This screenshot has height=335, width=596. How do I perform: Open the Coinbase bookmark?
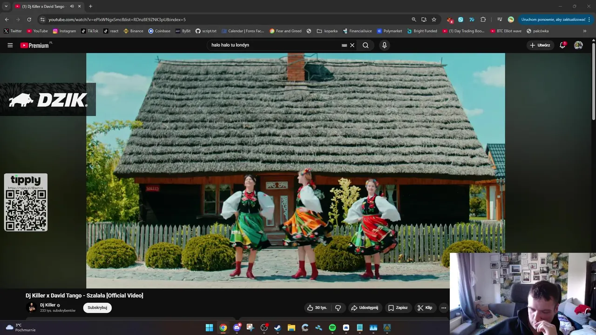click(159, 31)
